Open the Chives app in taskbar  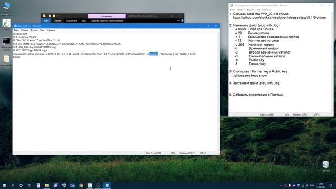pos(90,185)
